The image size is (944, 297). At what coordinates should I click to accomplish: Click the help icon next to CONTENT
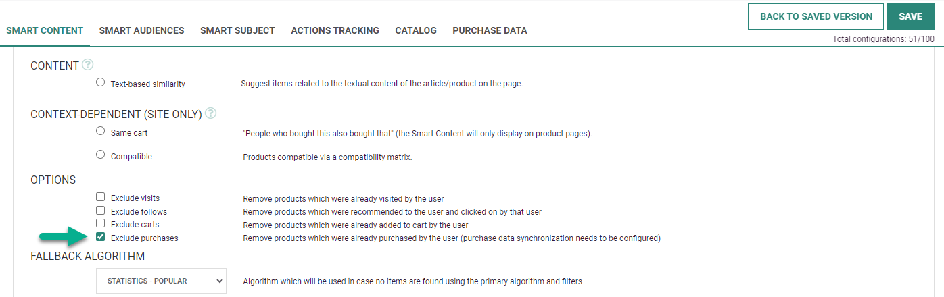pos(87,65)
